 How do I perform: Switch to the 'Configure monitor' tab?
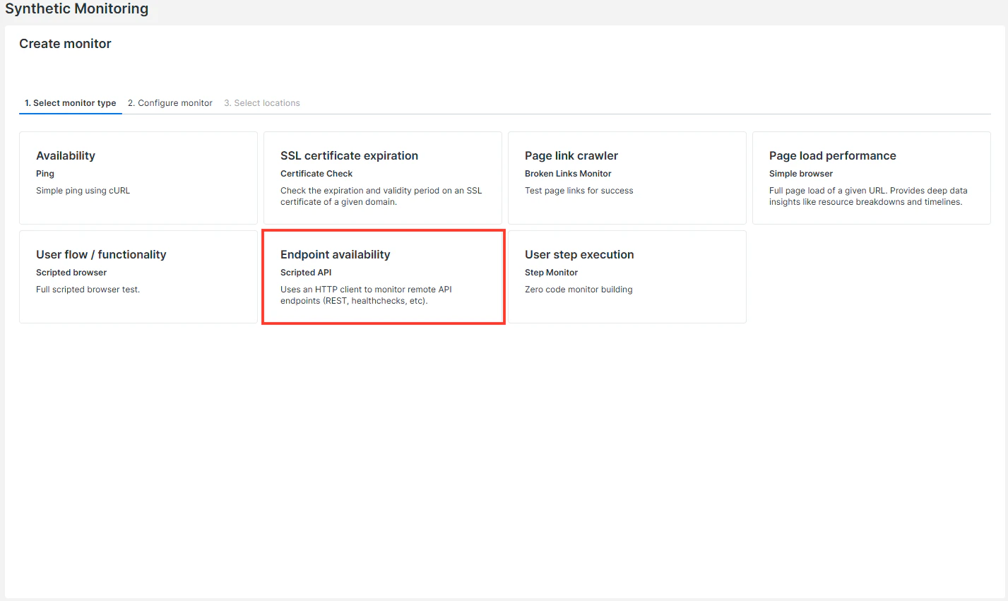(x=170, y=103)
